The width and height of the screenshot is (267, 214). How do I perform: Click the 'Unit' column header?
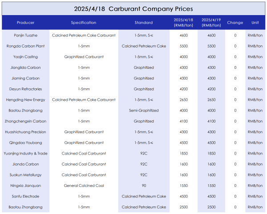(255, 23)
